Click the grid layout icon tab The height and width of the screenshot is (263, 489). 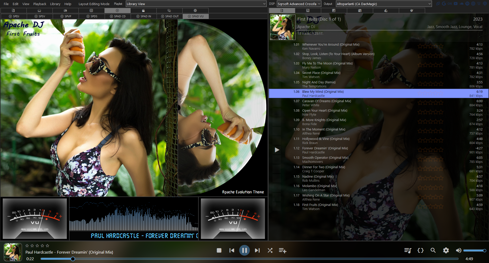pyautogui.click(x=334, y=10)
